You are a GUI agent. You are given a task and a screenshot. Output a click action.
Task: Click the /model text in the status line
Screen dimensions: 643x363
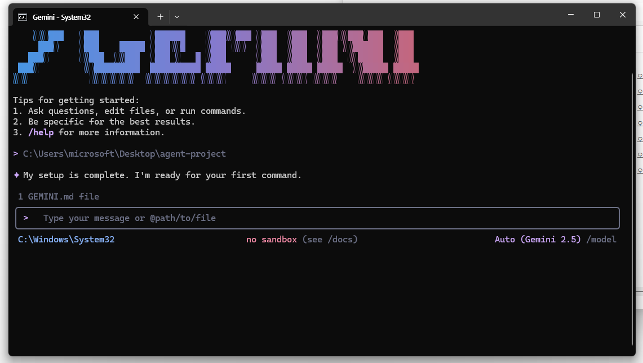(x=601, y=240)
